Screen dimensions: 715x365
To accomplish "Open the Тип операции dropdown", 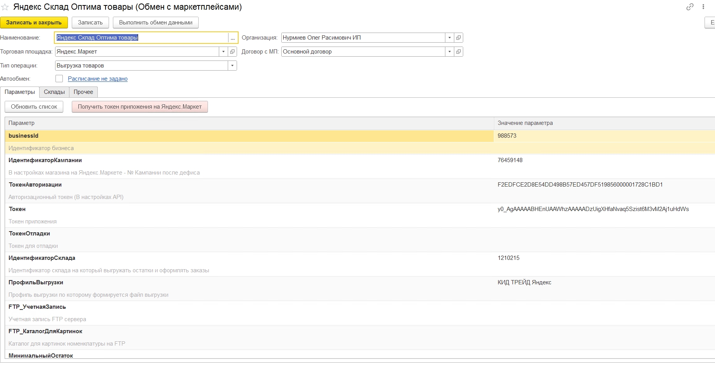I will pyautogui.click(x=232, y=66).
